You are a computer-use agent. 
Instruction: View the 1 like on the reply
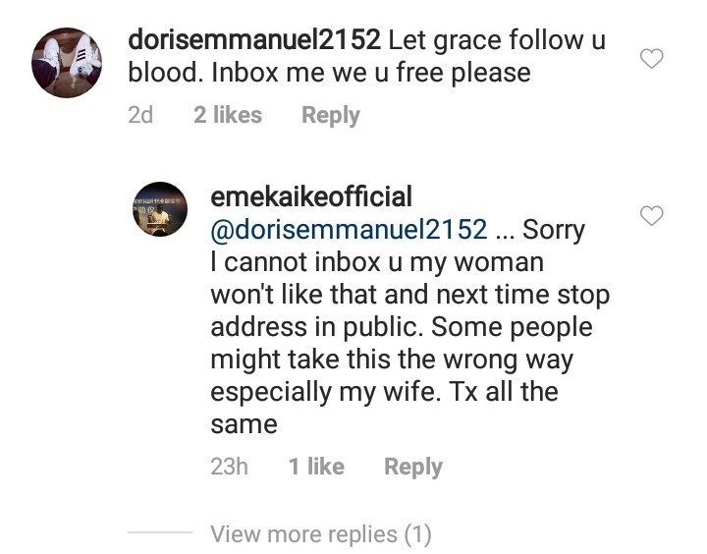[316, 467]
